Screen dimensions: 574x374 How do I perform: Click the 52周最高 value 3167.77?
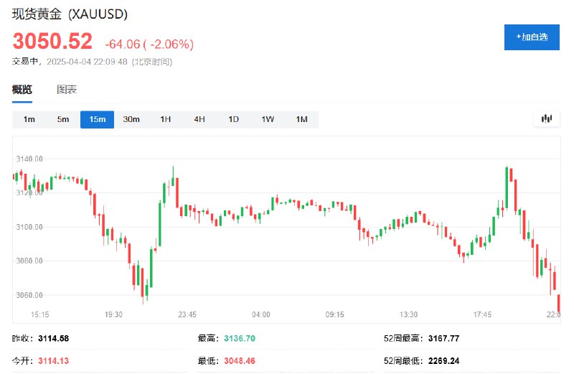point(443,339)
